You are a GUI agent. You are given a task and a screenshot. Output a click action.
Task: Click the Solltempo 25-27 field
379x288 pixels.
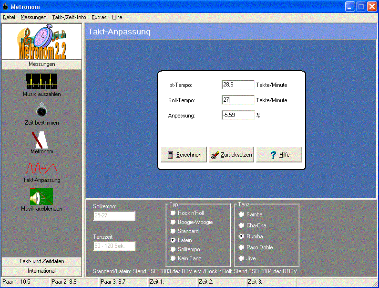click(114, 215)
